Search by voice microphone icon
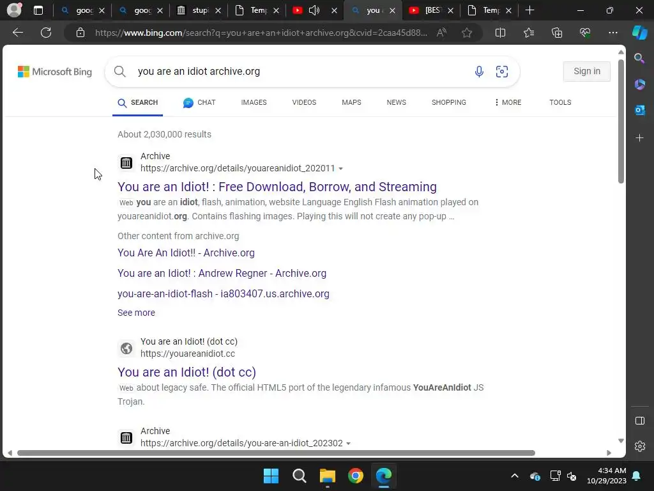Screen dimensions: 654x491 479,72
